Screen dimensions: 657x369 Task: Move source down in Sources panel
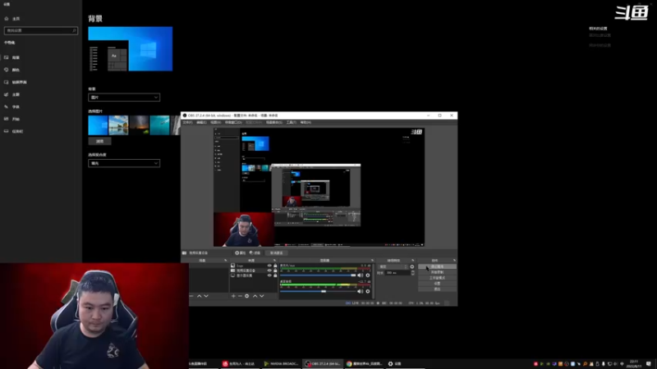tap(262, 296)
